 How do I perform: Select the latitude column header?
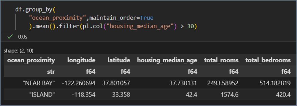point(119,60)
